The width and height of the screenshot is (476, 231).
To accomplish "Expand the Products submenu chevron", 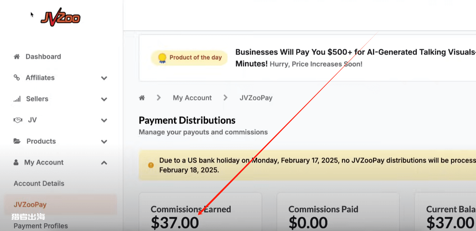I will [104, 142].
